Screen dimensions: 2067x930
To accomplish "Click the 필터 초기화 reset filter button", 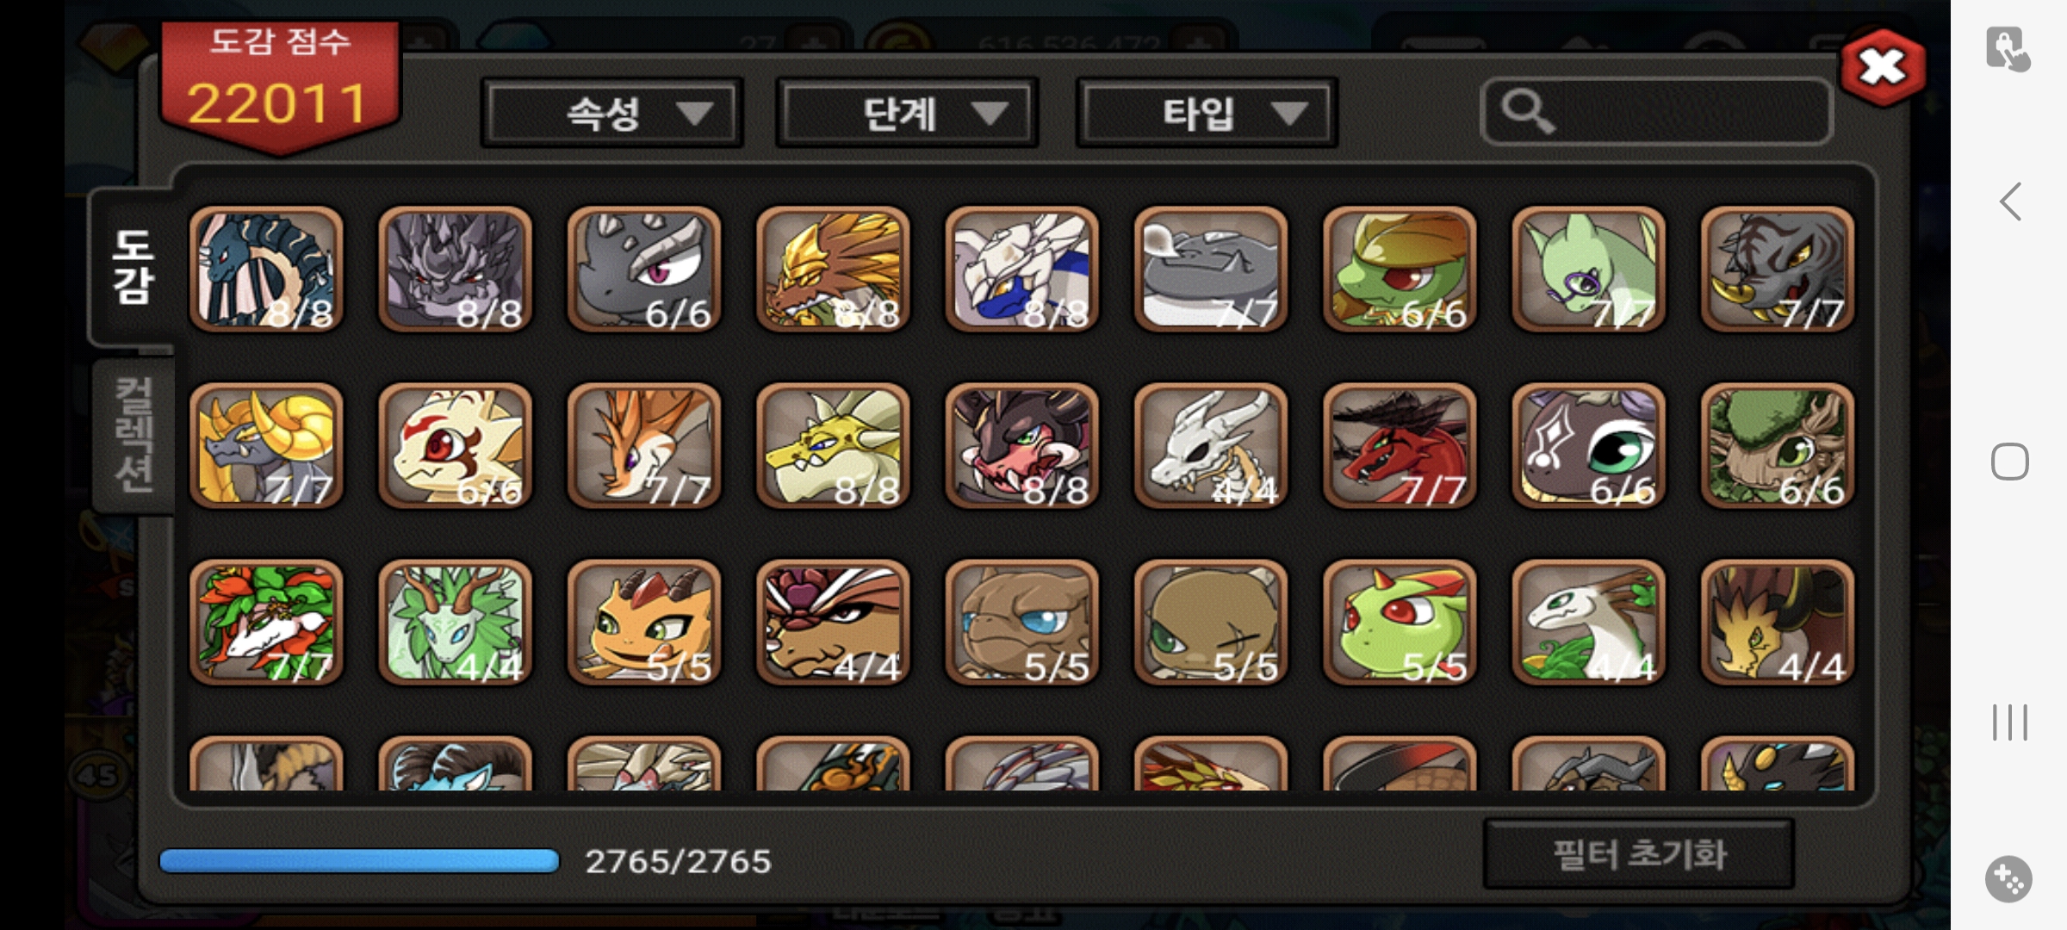I will 1639,854.
